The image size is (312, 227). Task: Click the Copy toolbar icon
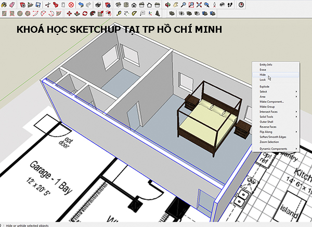[x=55, y=5]
